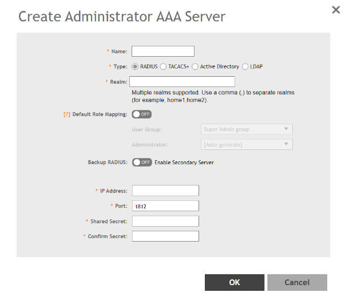Choose Active Directory as server type
Image resolution: width=345 pixels, height=300 pixels.
(x=195, y=66)
